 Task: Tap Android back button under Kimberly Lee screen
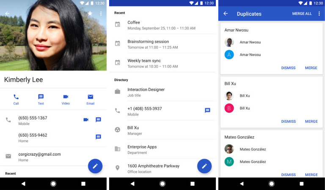coord(23,184)
